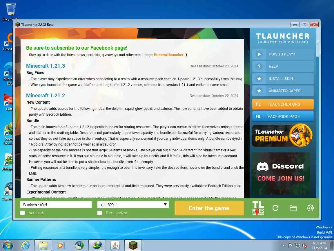
Task: Open Windows Media Player from taskbar
Action: (x=61, y=245)
